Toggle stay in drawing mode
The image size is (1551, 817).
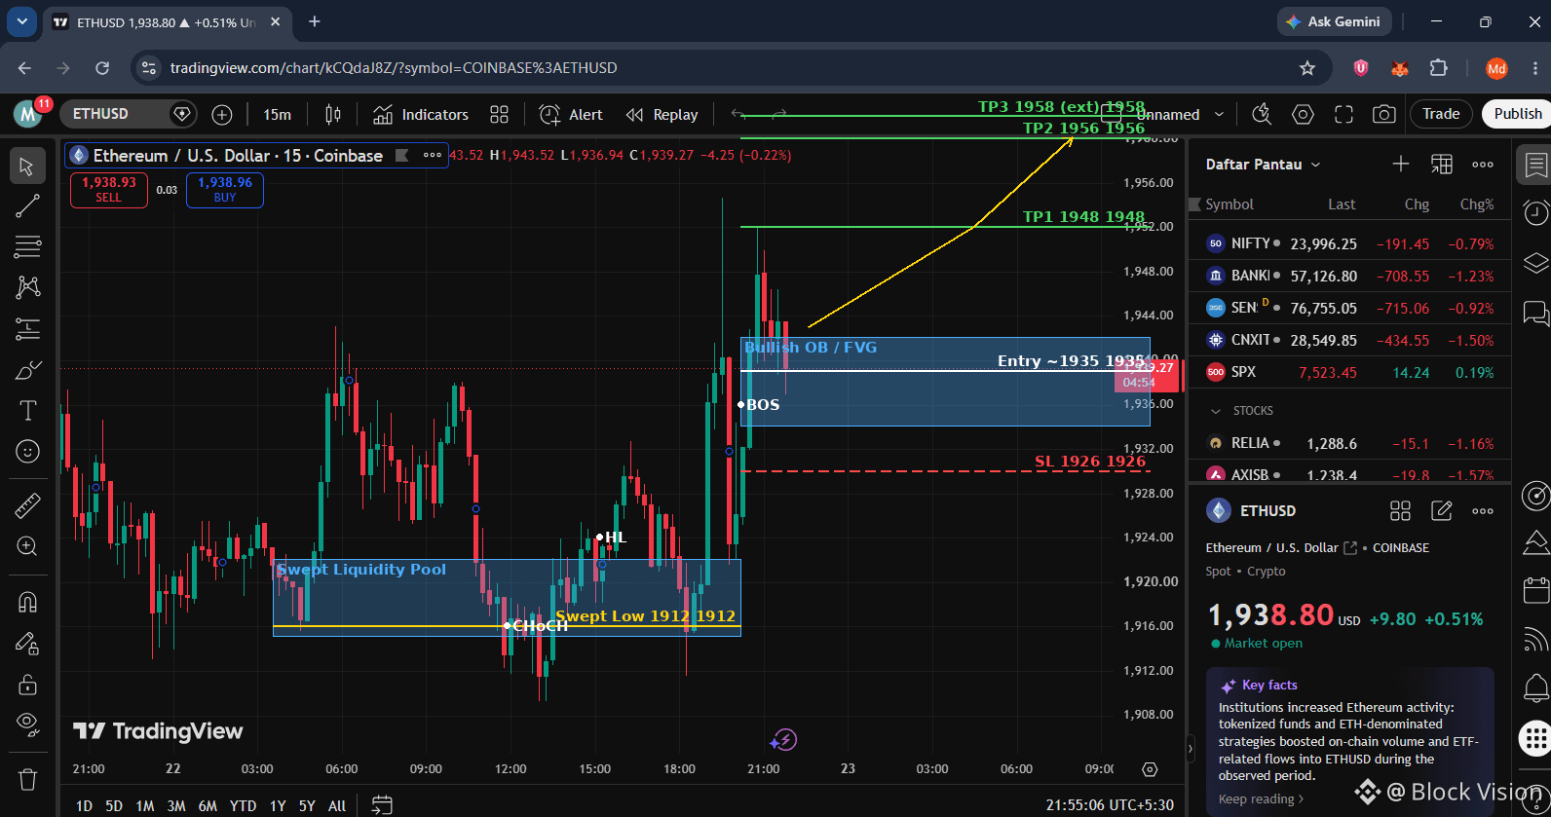tap(27, 643)
